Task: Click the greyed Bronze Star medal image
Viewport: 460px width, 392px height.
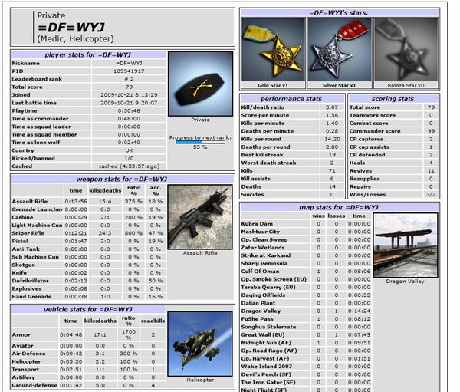Action: click(406, 49)
